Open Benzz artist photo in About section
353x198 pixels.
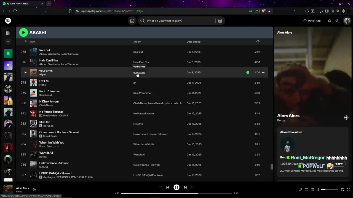[x=287, y=144]
